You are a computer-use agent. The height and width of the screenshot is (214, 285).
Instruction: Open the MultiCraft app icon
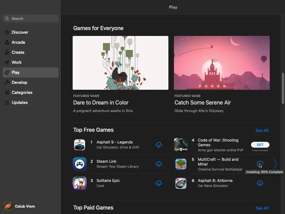(x=181, y=164)
